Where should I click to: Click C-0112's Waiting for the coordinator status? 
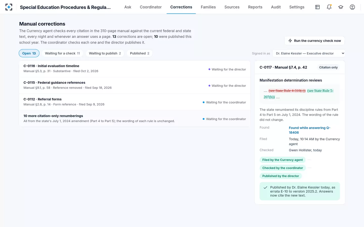click(x=224, y=102)
